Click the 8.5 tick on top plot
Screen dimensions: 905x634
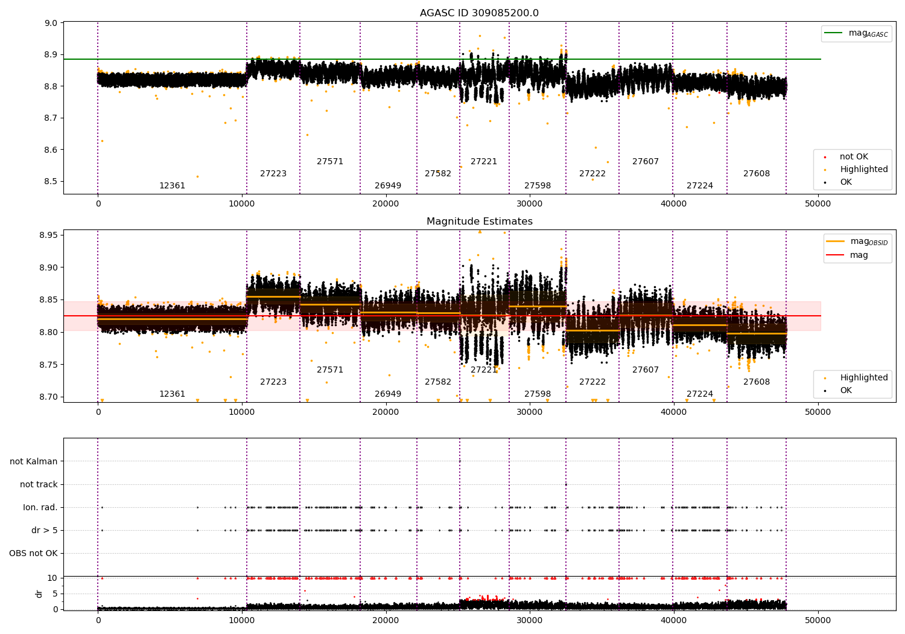[x=51, y=182]
